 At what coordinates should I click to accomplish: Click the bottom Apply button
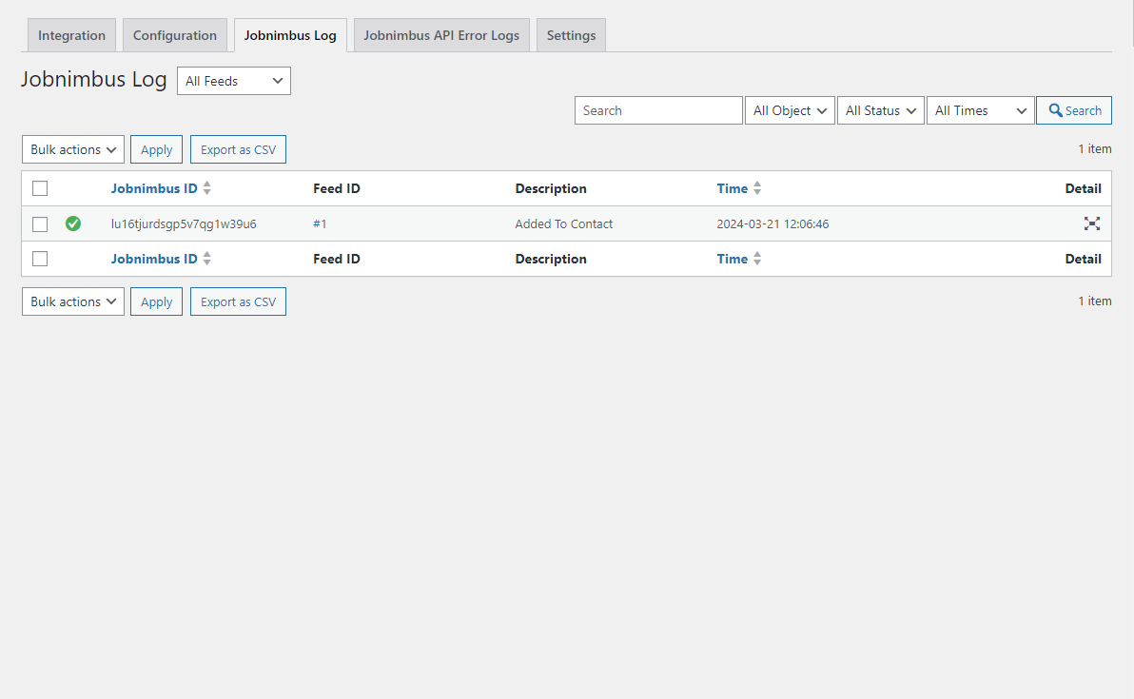pos(156,301)
